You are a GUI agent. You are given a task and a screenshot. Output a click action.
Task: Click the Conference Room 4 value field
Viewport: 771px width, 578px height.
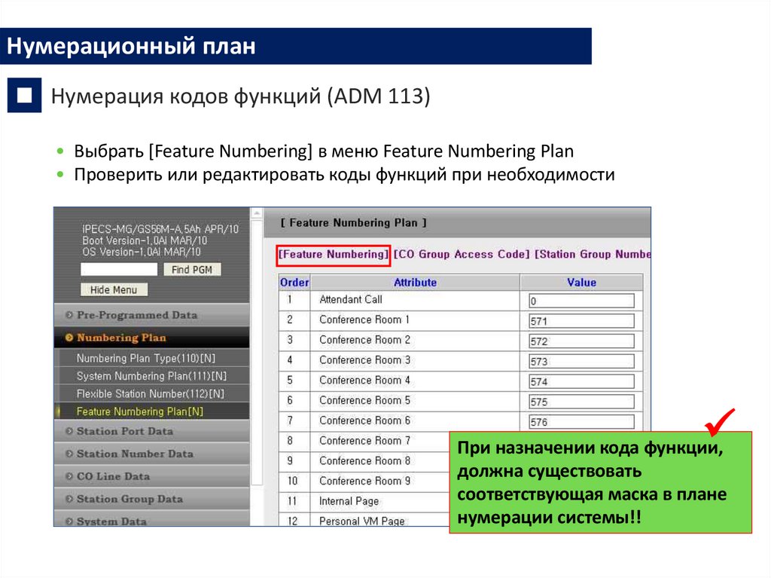pos(582,381)
